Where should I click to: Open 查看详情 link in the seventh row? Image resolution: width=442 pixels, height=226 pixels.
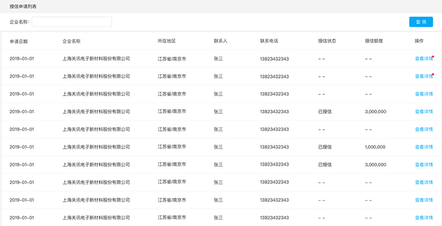coord(424,165)
